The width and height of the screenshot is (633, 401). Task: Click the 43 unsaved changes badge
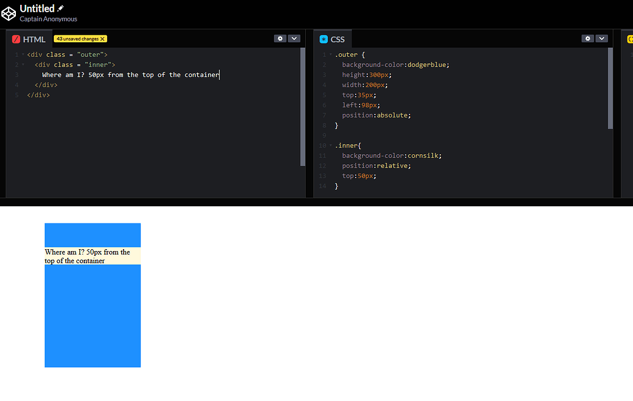80,39
